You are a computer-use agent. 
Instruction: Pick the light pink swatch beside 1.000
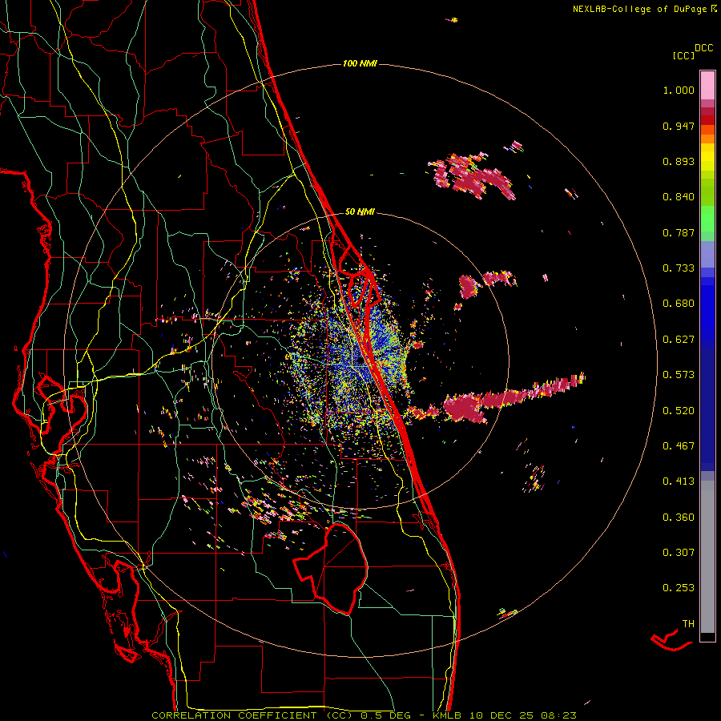click(707, 86)
